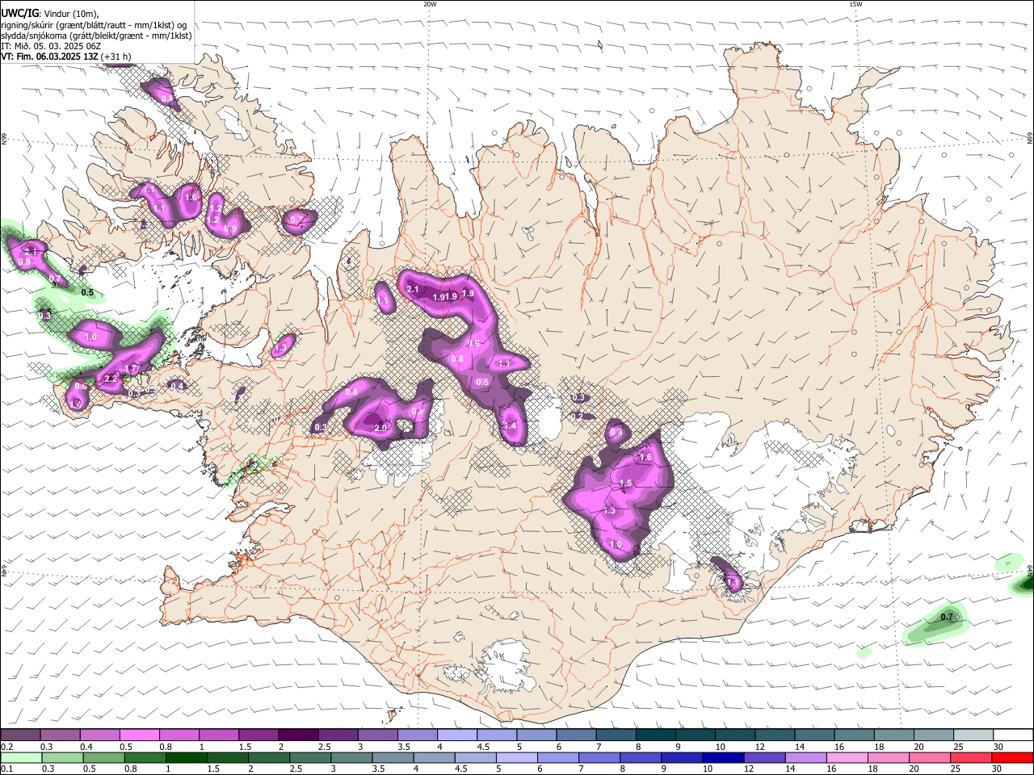Image resolution: width=1034 pixels, height=775 pixels.
Task: Select bottom-row legend swatch starting at 0.5
Action: (103, 757)
